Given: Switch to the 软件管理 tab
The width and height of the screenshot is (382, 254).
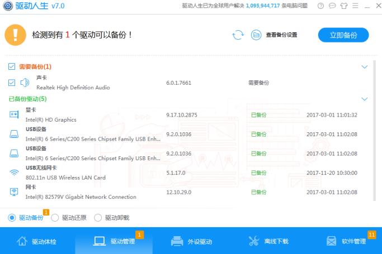Looking at the screenshot, I should (x=346, y=241).
